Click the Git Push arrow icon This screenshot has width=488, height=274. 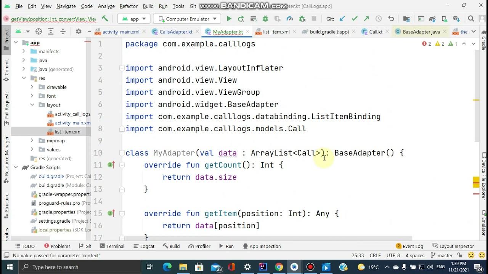(366, 19)
